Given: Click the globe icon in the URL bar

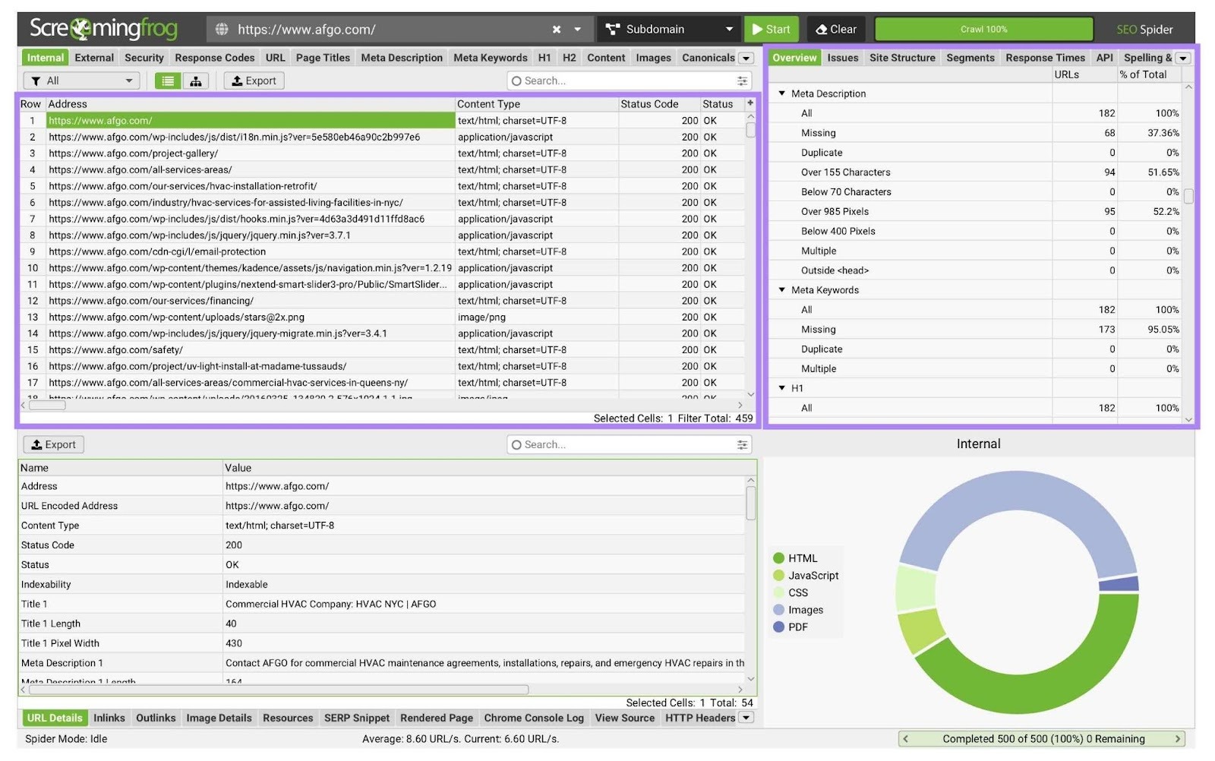Looking at the screenshot, I should click(x=221, y=29).
